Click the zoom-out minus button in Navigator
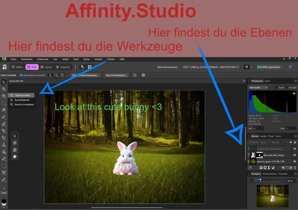298x210 pixels. tap(252, 180)
